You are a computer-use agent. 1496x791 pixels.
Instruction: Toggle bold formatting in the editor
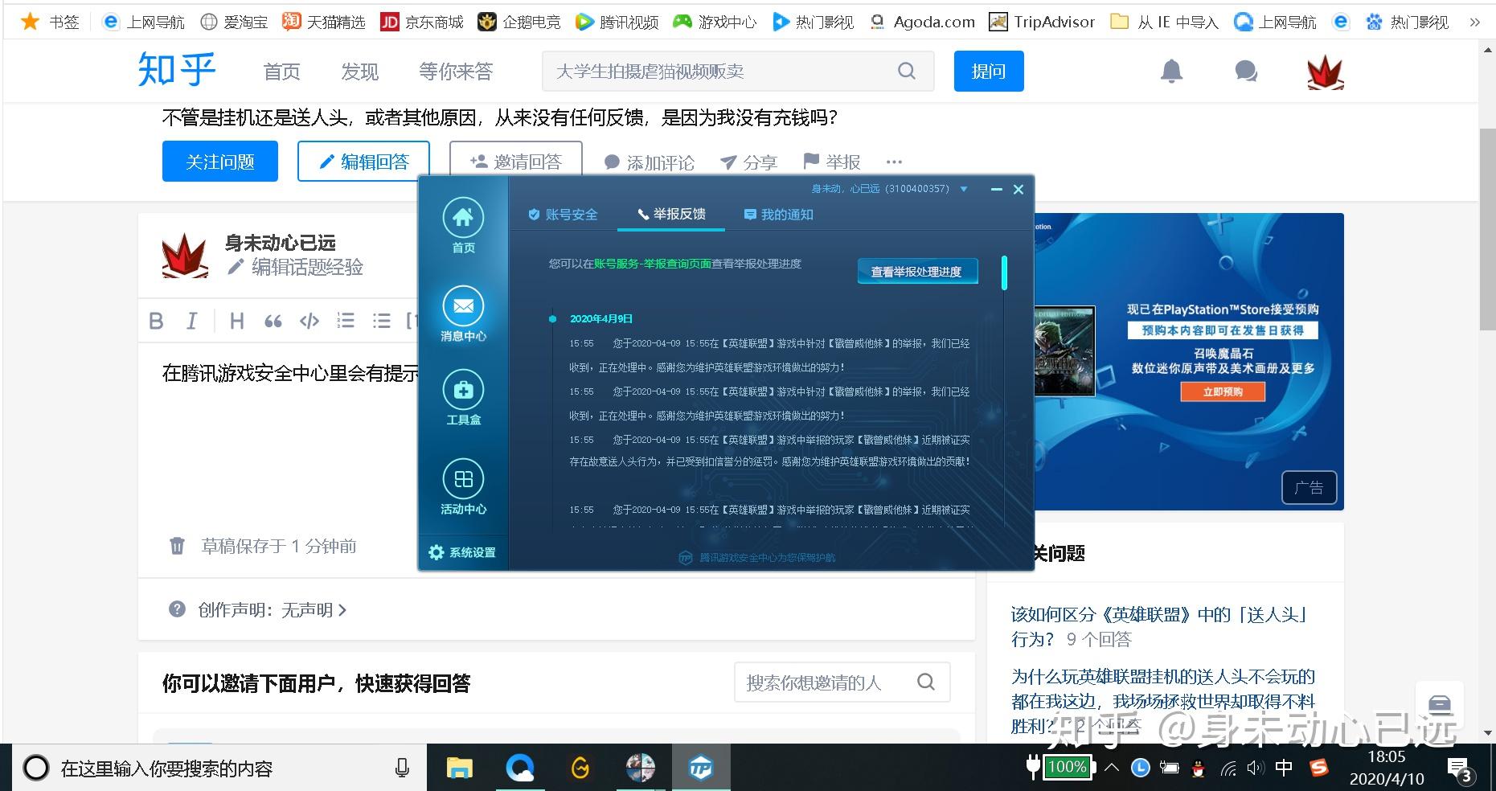(156, 321)
